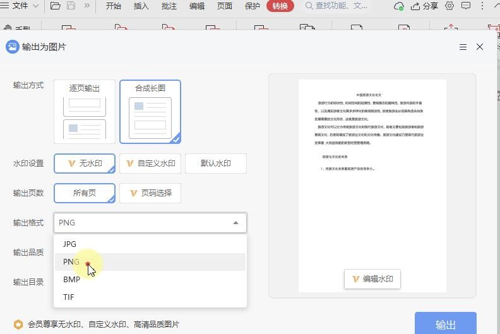This screenshot has width=500, height=334.
Task: Choose the 自定义水印 option
Action: coord(150,164)
